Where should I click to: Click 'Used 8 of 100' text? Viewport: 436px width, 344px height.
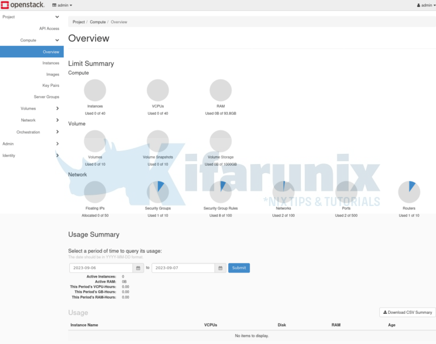tap(221, 216)
